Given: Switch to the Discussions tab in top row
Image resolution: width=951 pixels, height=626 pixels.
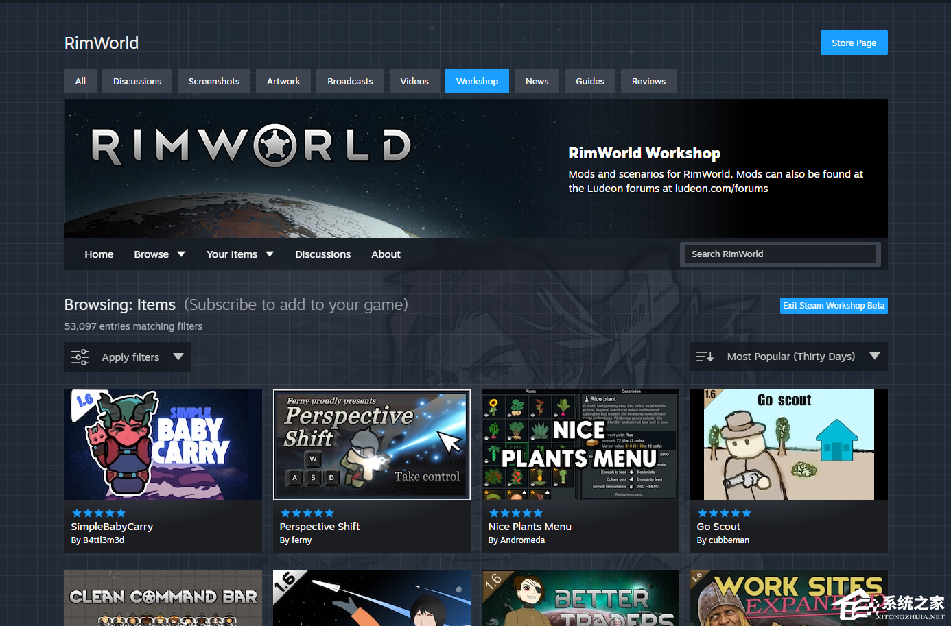Looking at the screenshot, I should pyautogui.click(x=137, y=81).
